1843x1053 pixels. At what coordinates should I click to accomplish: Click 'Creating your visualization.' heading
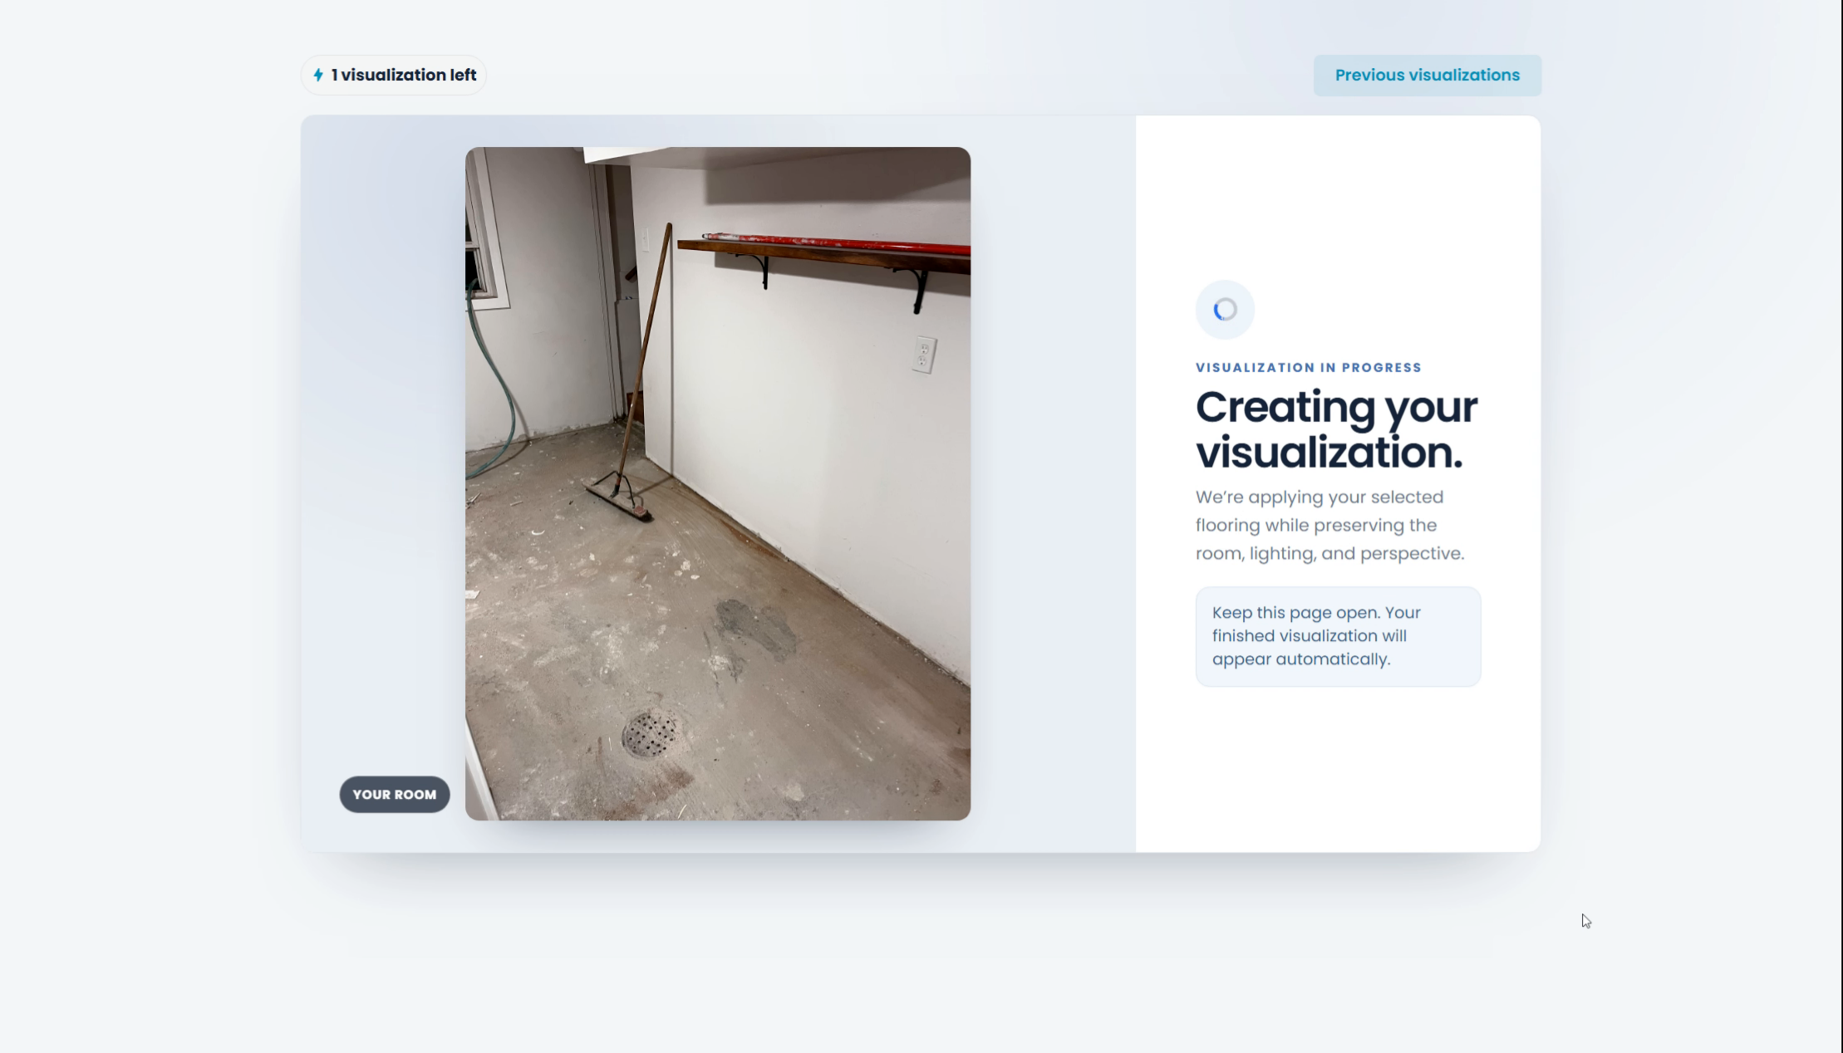1337,430
